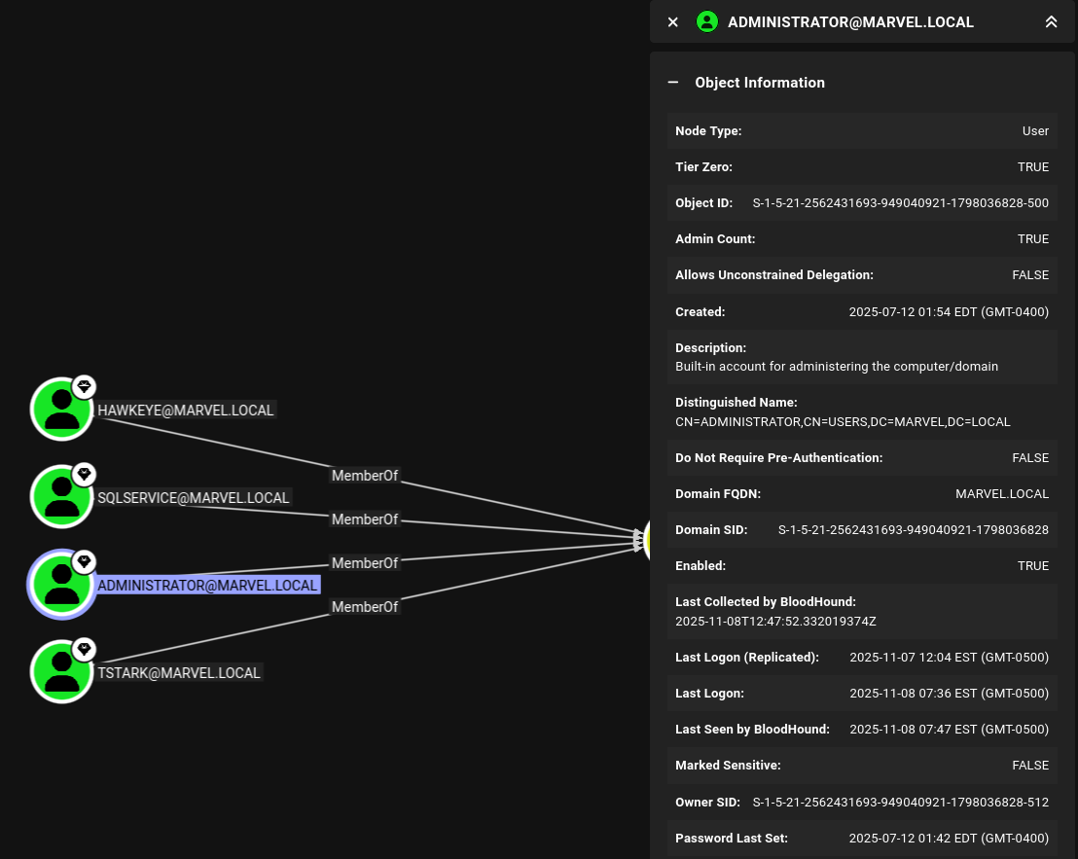Click the HAWKEYE@MARVEL.LOCAL node label

pos(186,411)
